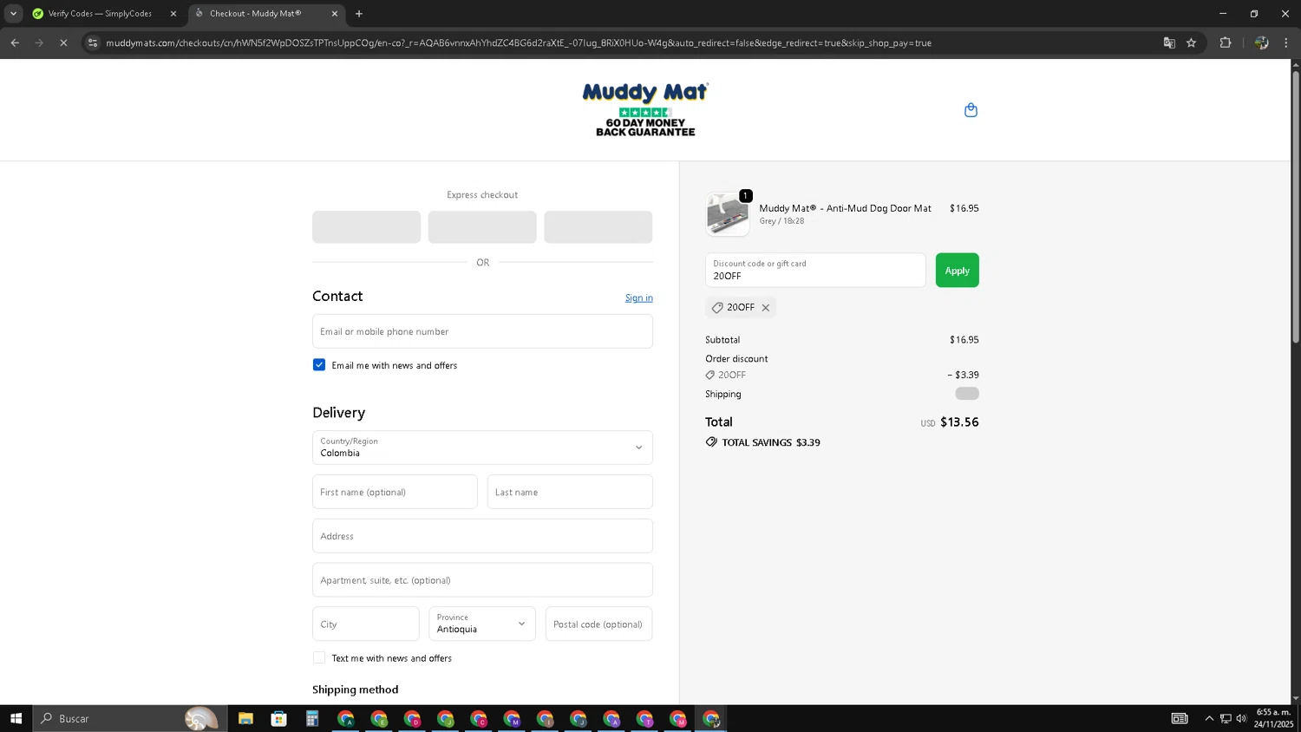1301x732 pixels.
Task: Open the Windows Start menu
Action: coord(16,718)
